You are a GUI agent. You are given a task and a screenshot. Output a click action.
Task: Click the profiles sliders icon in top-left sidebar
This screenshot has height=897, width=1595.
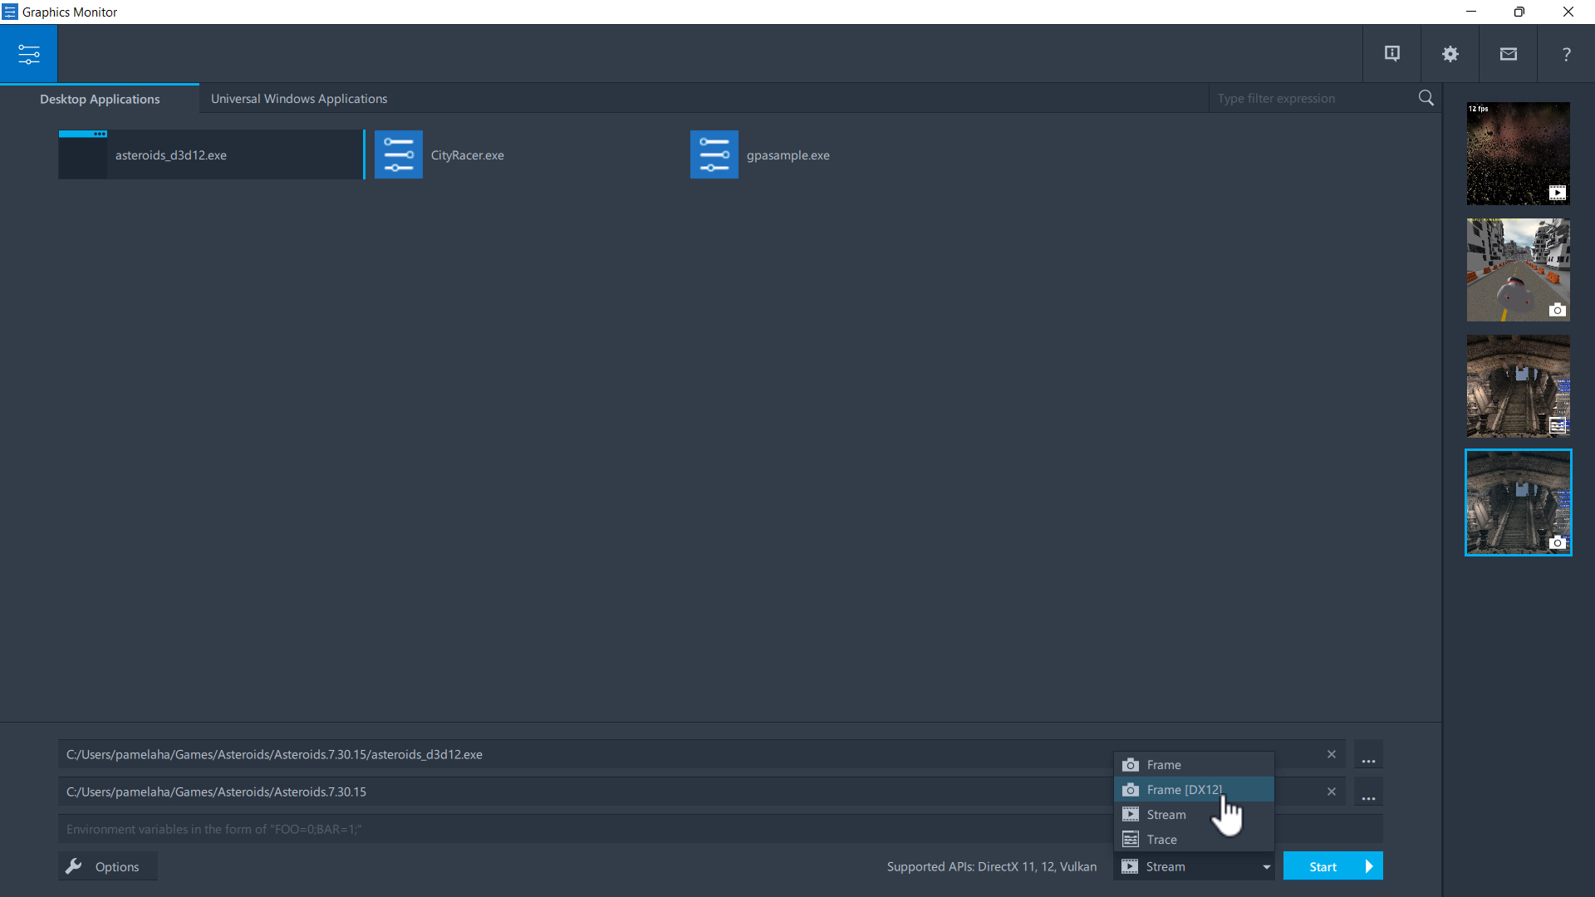click(x=28, y=53)
